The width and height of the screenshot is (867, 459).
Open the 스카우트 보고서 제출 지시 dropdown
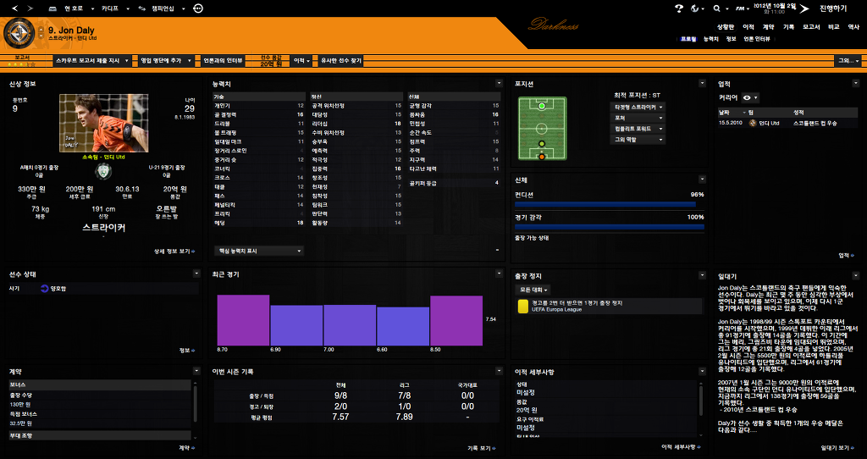point(91,61)
